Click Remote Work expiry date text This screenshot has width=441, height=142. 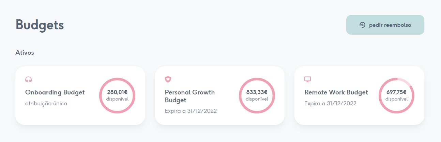330,103
